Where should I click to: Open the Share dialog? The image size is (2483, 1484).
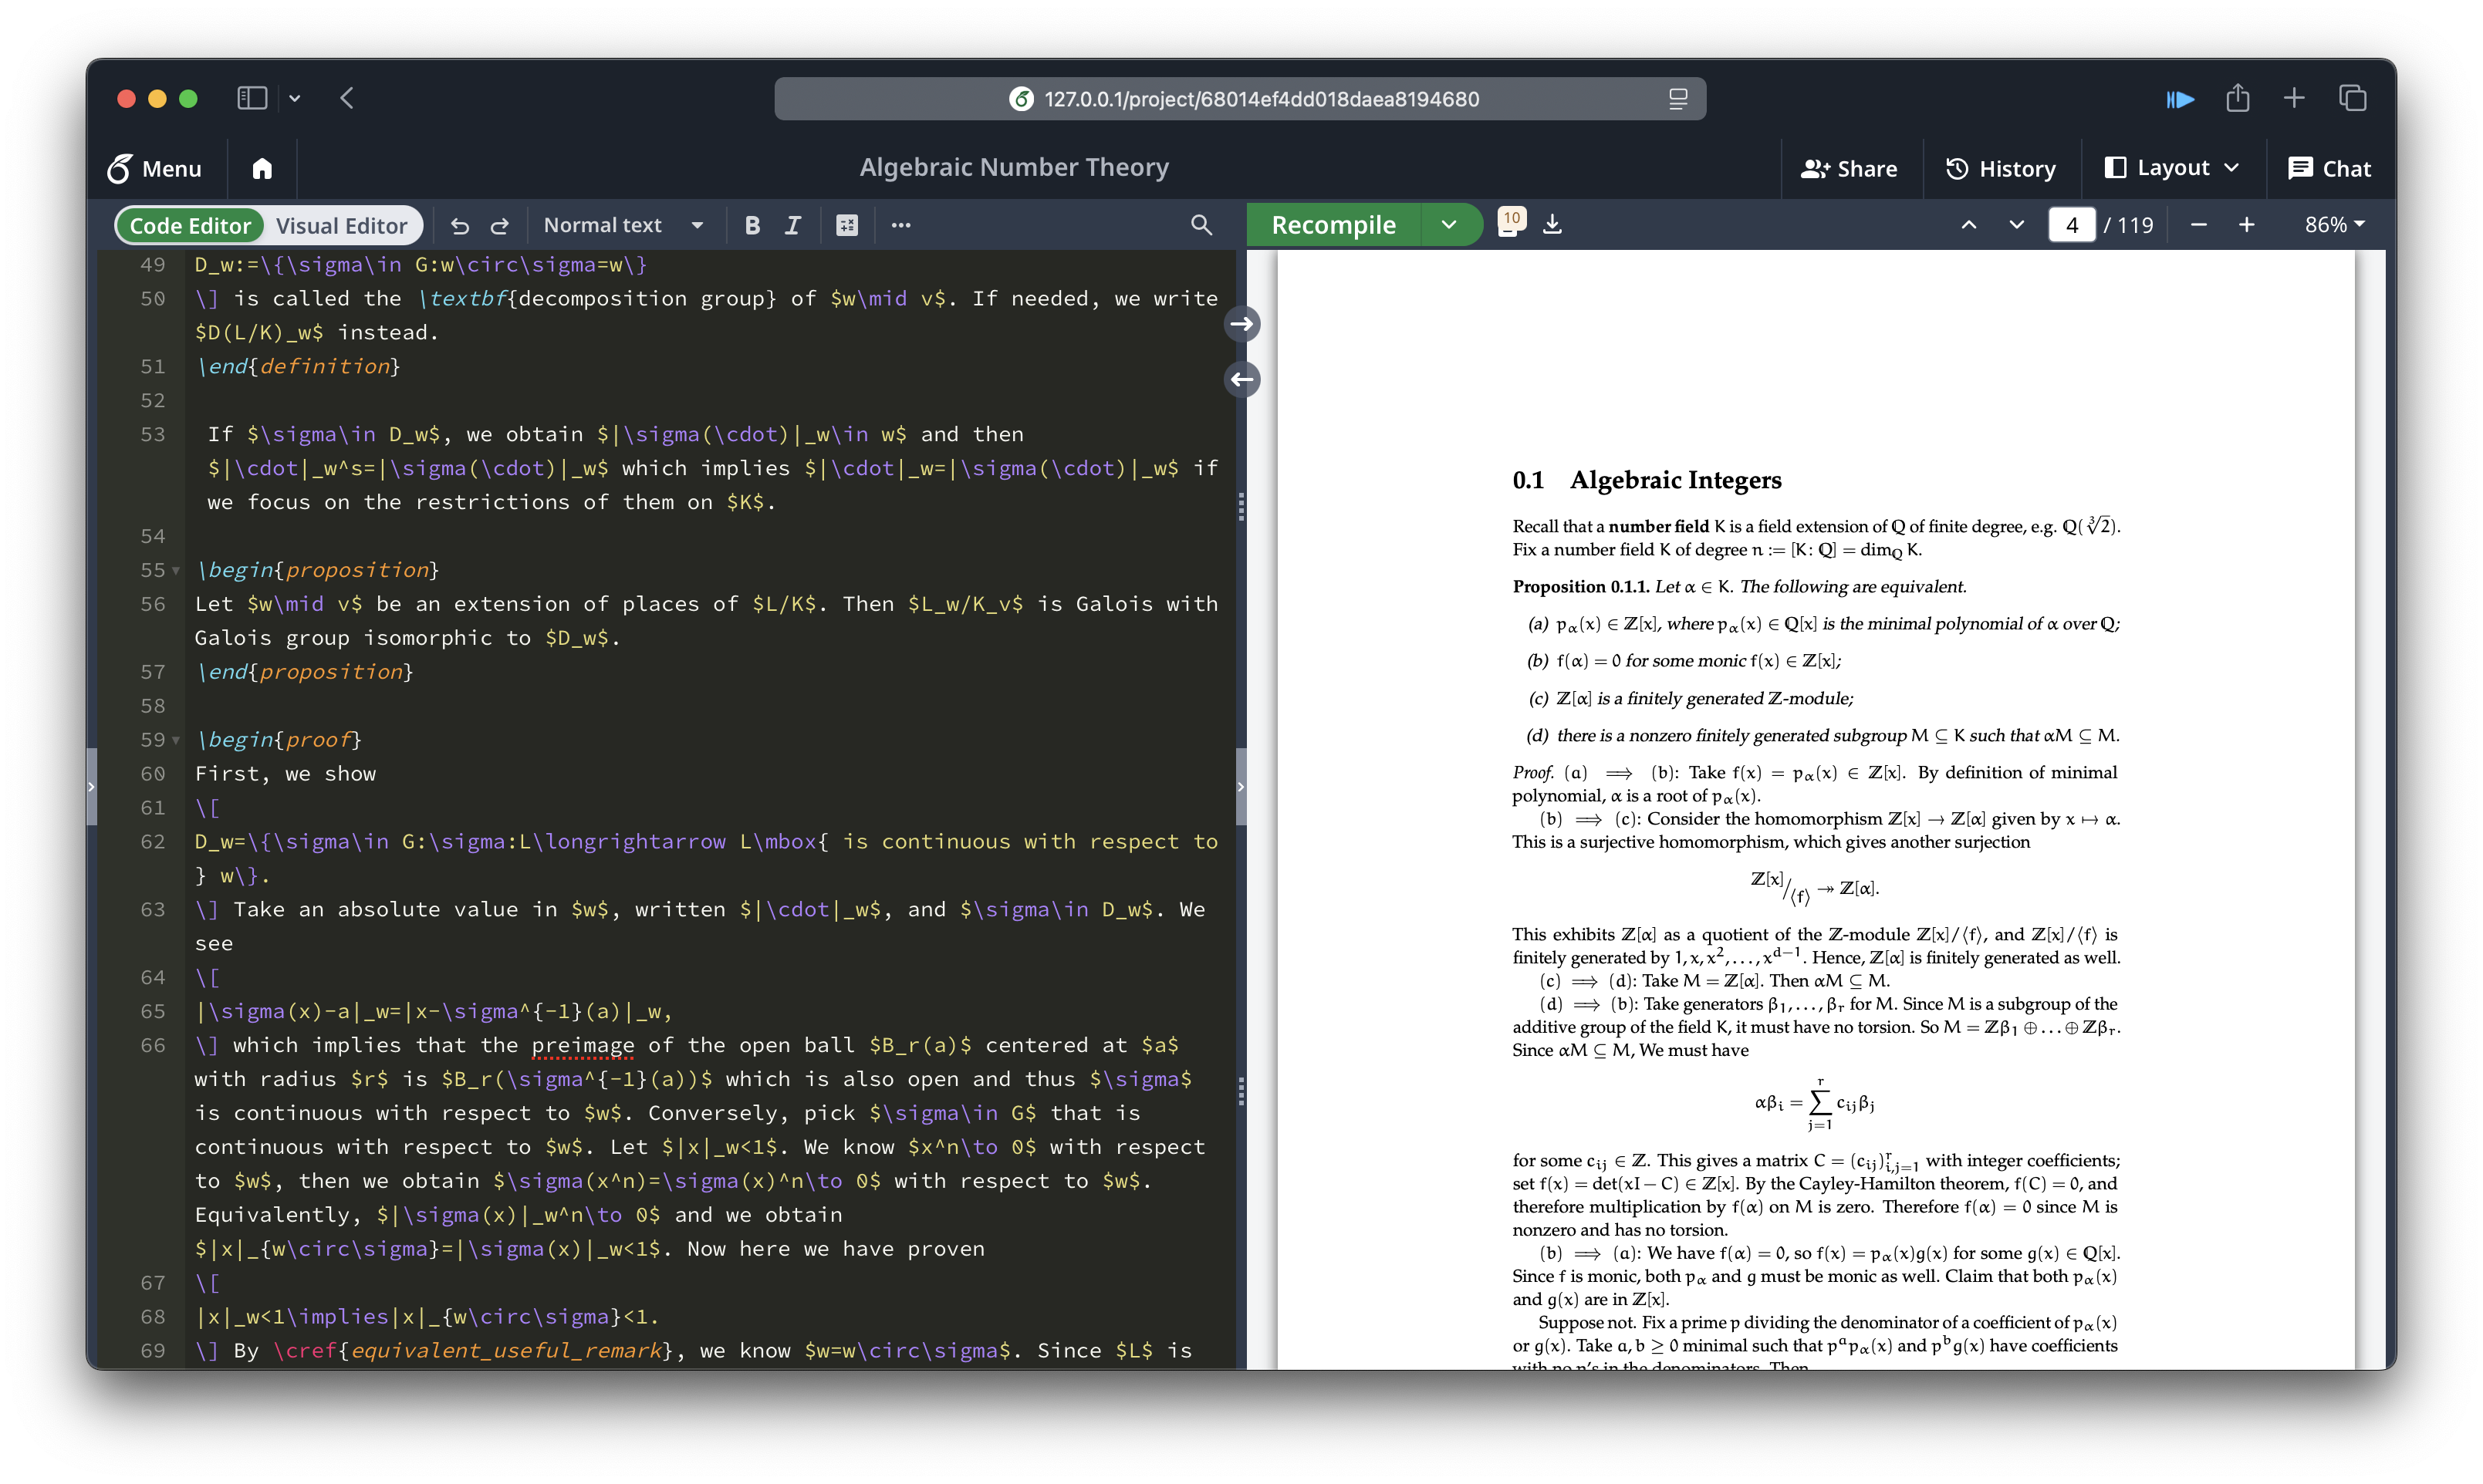(x=1849, y=168)
